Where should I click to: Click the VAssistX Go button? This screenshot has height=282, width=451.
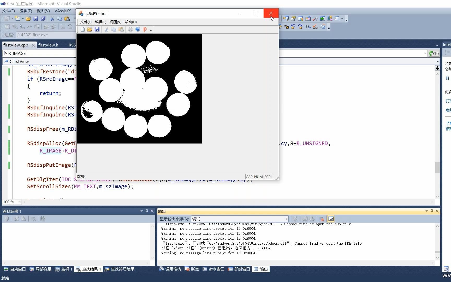click(x=434, y=53)
